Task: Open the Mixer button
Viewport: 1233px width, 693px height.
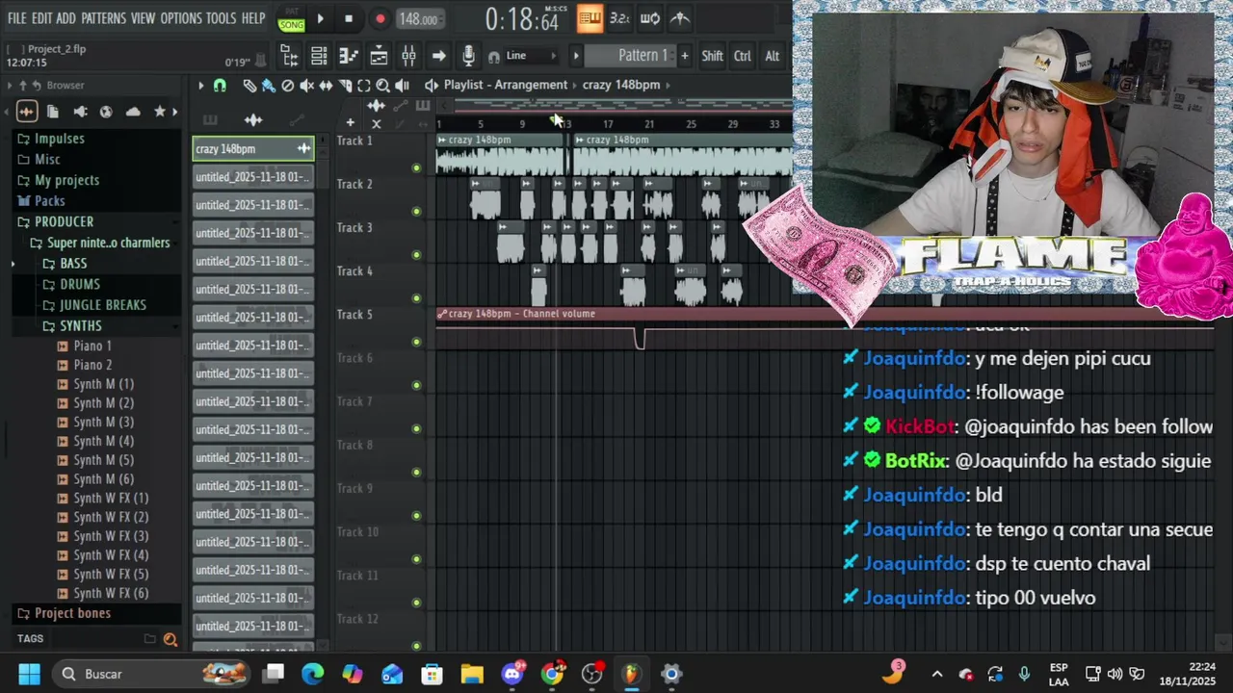Action: click(408, 56)
